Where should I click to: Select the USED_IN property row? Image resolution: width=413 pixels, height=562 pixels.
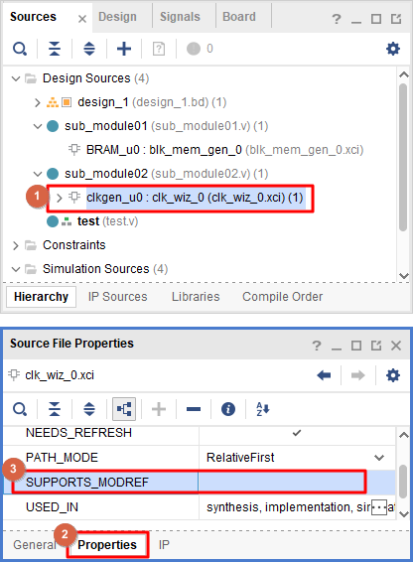pyautogui.click(x=200, y=507)
